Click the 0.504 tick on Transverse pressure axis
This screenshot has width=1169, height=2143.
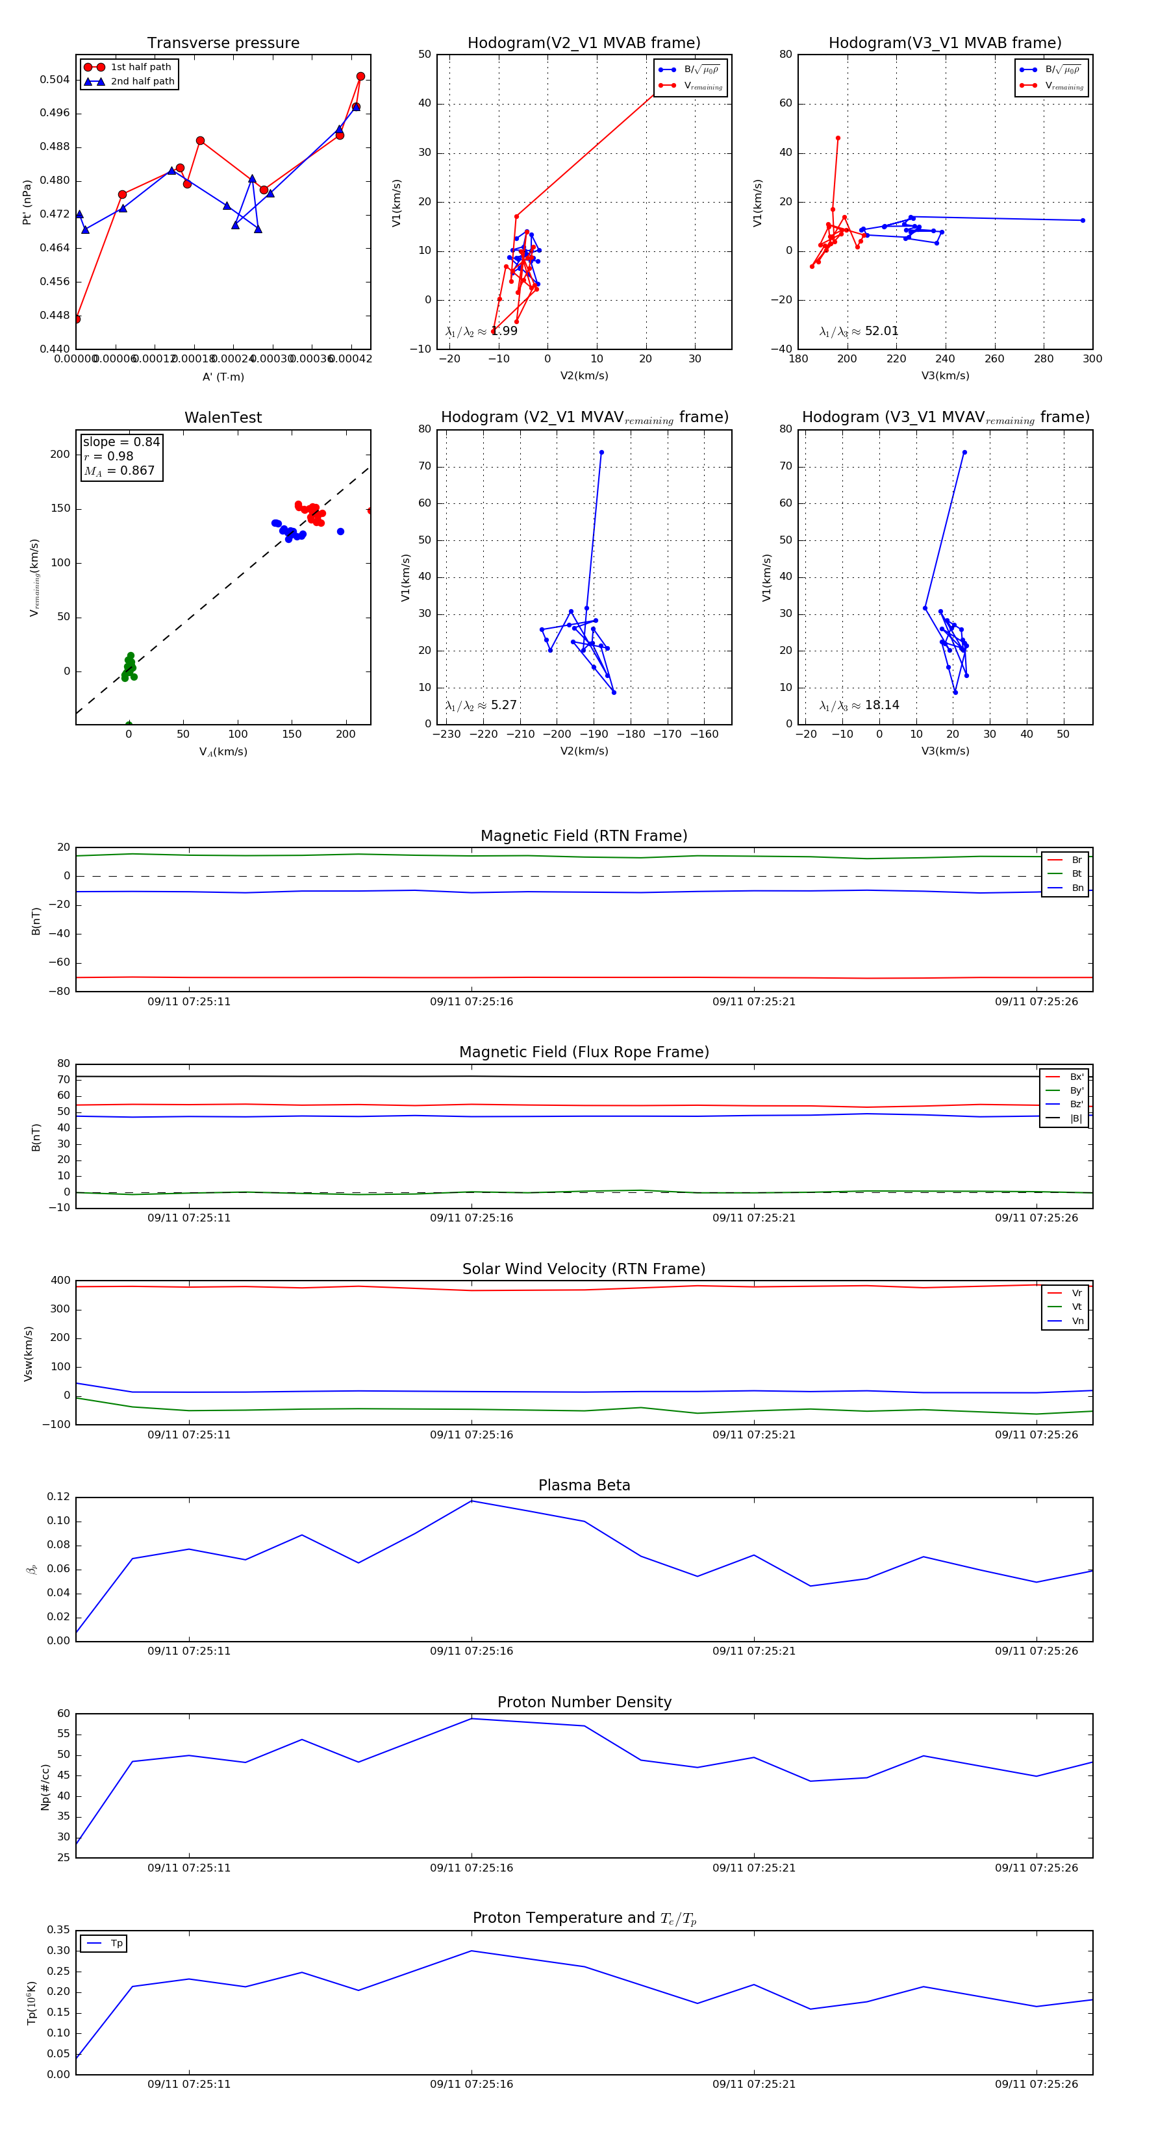click(x=55, y=80)
